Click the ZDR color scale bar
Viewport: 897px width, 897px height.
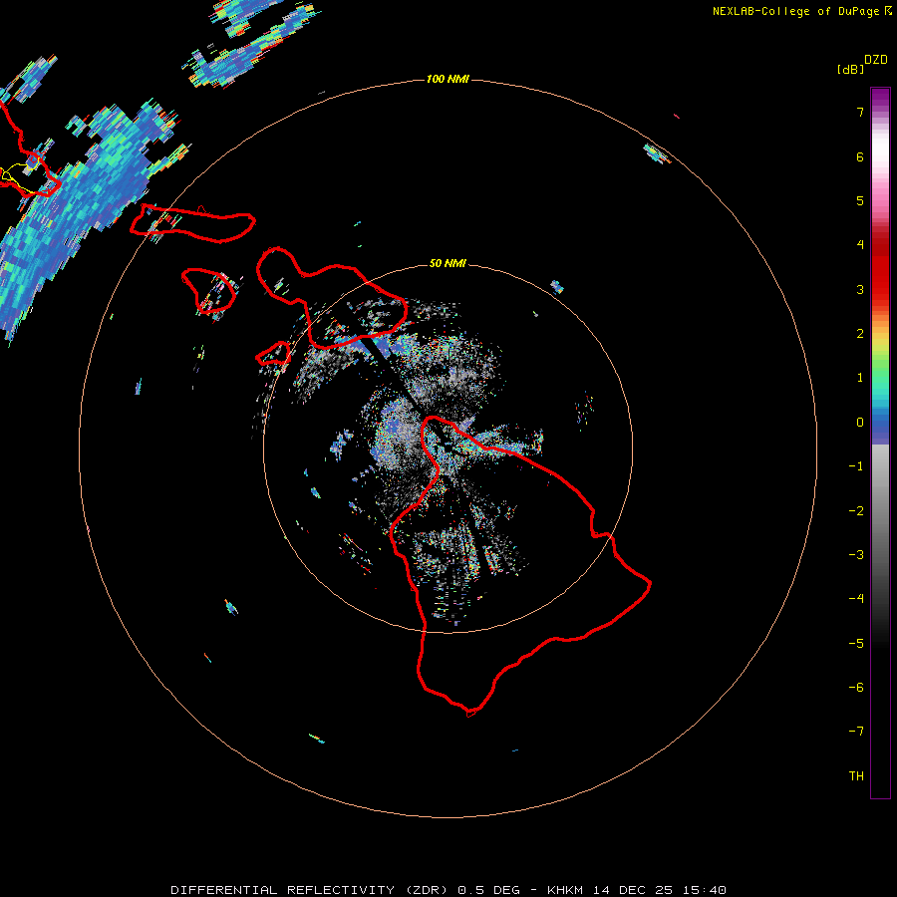(880, 443)
